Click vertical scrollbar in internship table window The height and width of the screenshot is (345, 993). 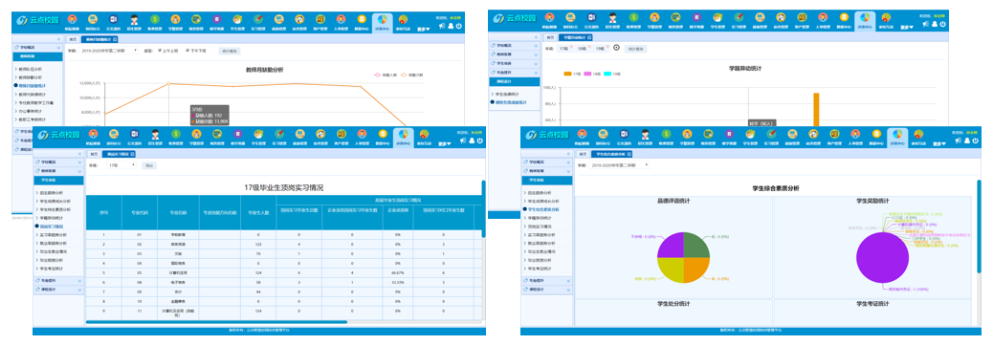pyautogui.click(x=484, y=209)
